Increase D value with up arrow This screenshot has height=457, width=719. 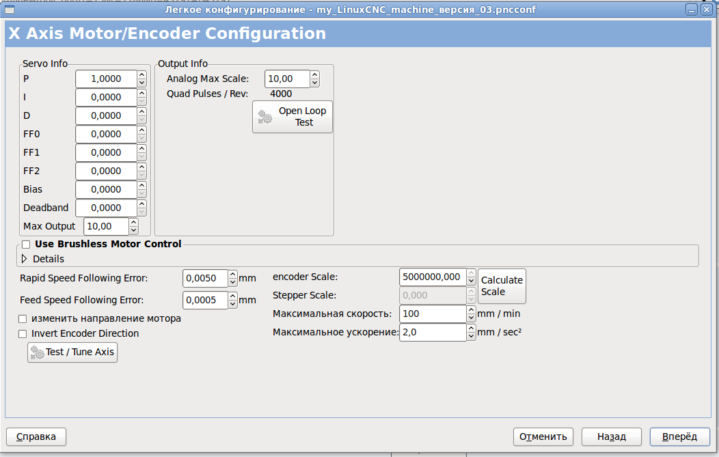click(141, 111)
